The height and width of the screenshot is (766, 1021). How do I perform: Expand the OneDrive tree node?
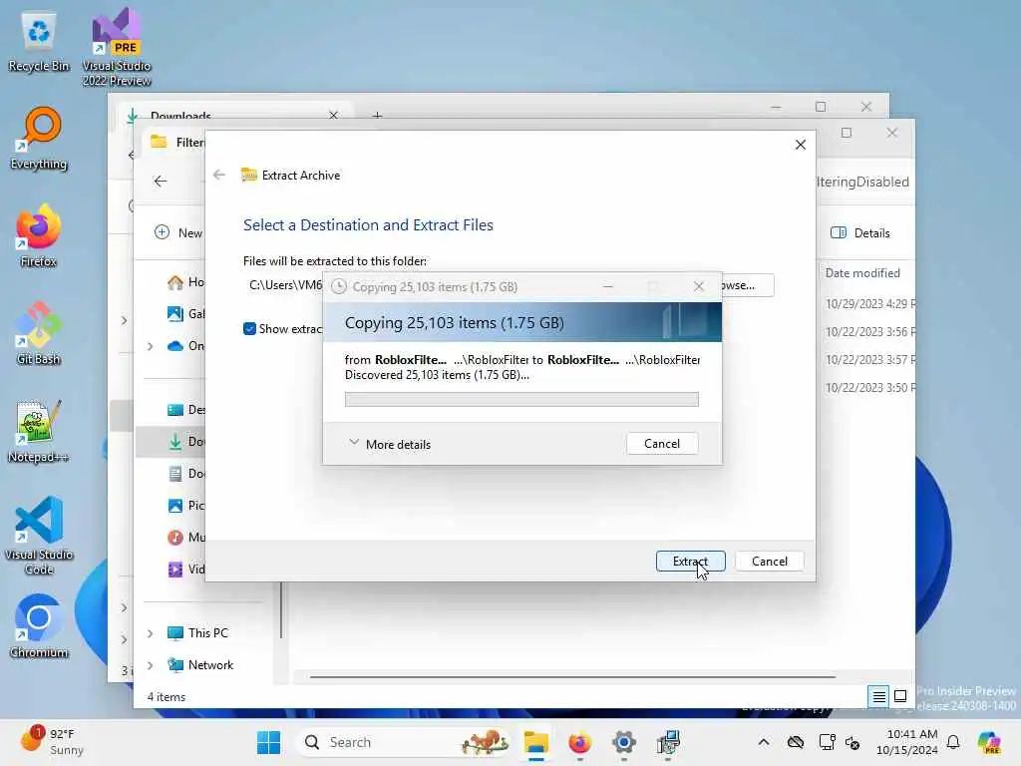(151, 346)
